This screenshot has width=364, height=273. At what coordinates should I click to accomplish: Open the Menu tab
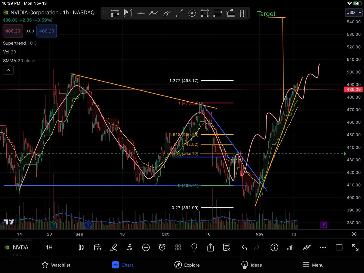click(x=313, y=265)
